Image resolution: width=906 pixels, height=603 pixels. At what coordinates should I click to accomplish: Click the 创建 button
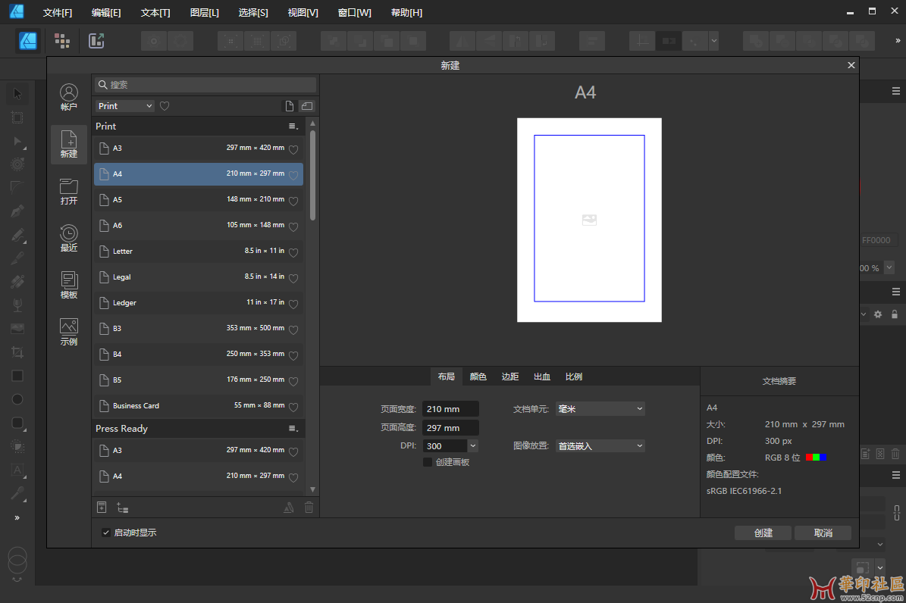click(x=763, y=533)
